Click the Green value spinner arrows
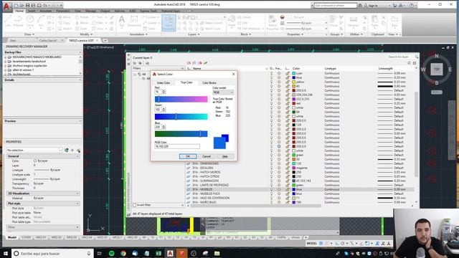The image size is (459, 258). tap(164, 110)
